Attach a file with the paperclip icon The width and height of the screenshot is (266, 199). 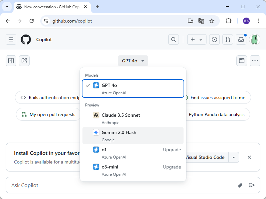click(240, 185)
